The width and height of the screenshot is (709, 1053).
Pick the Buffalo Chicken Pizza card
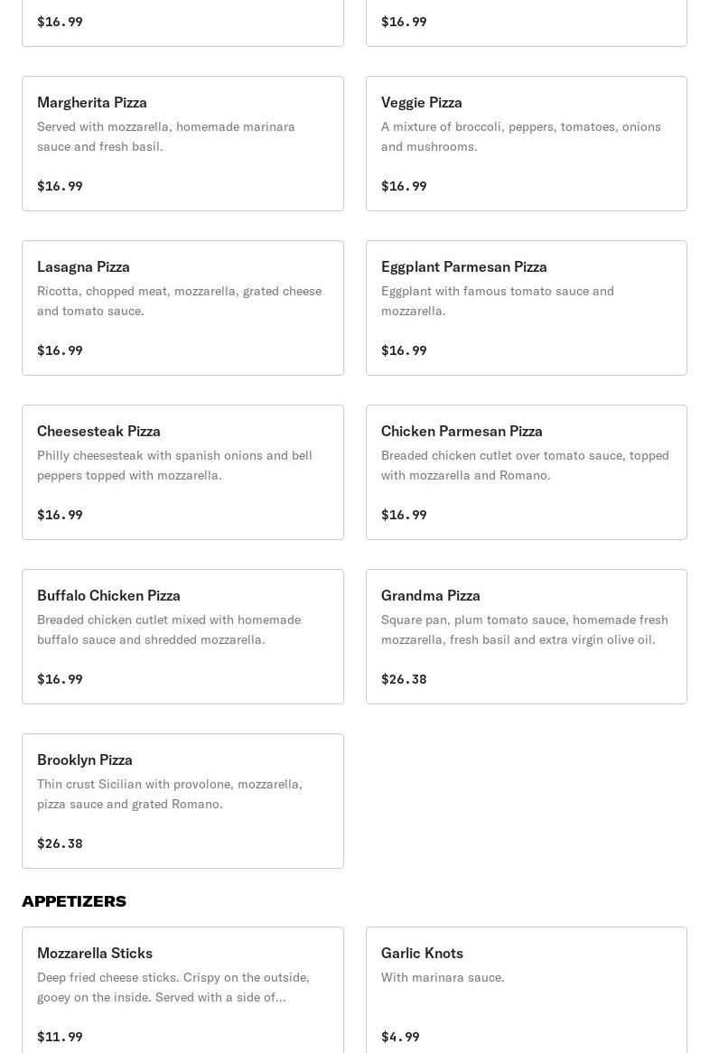[182, 637]
